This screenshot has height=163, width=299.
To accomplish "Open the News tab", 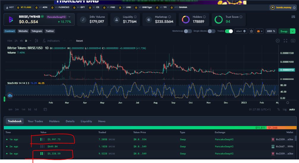I will coord(102,121).
